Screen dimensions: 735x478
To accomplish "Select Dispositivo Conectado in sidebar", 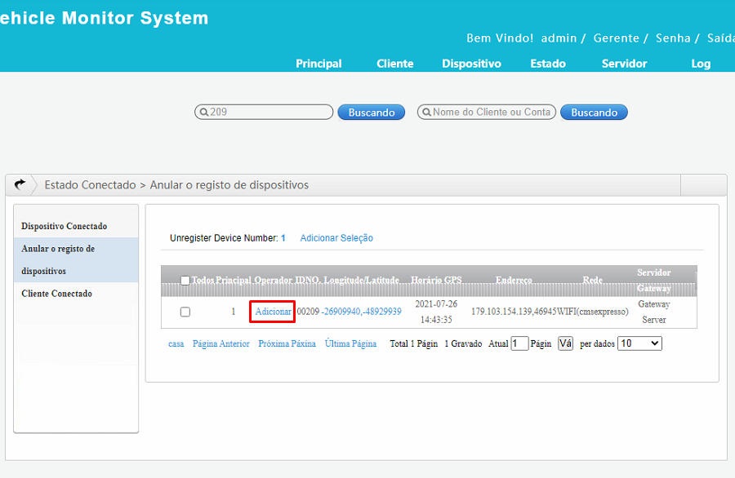I will pyautogui.click(x=64, y=226).
